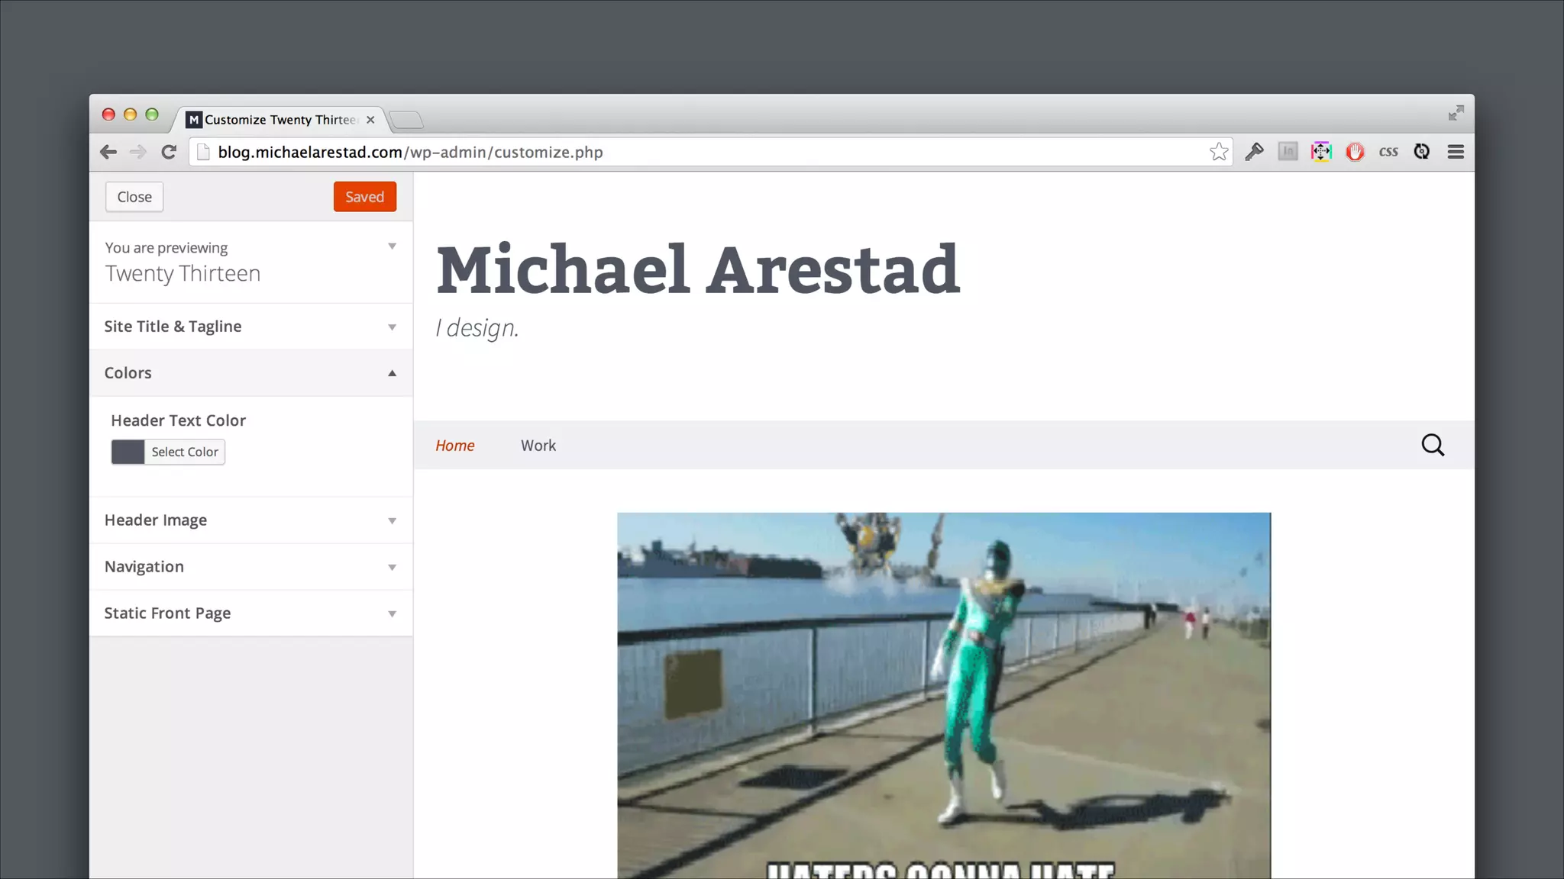This screenshot has width=1564, height=879.
Task: Click the CSS extension icon
Action: [1388, 152]
